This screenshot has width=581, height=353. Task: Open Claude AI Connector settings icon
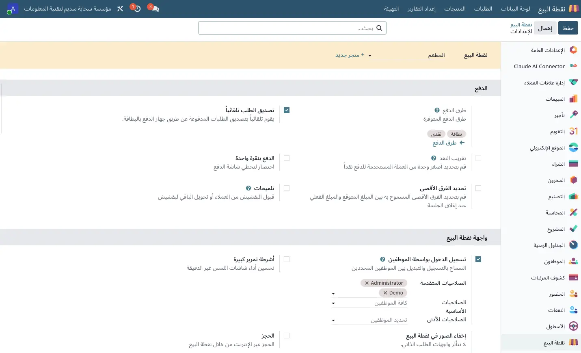[573, 66]
